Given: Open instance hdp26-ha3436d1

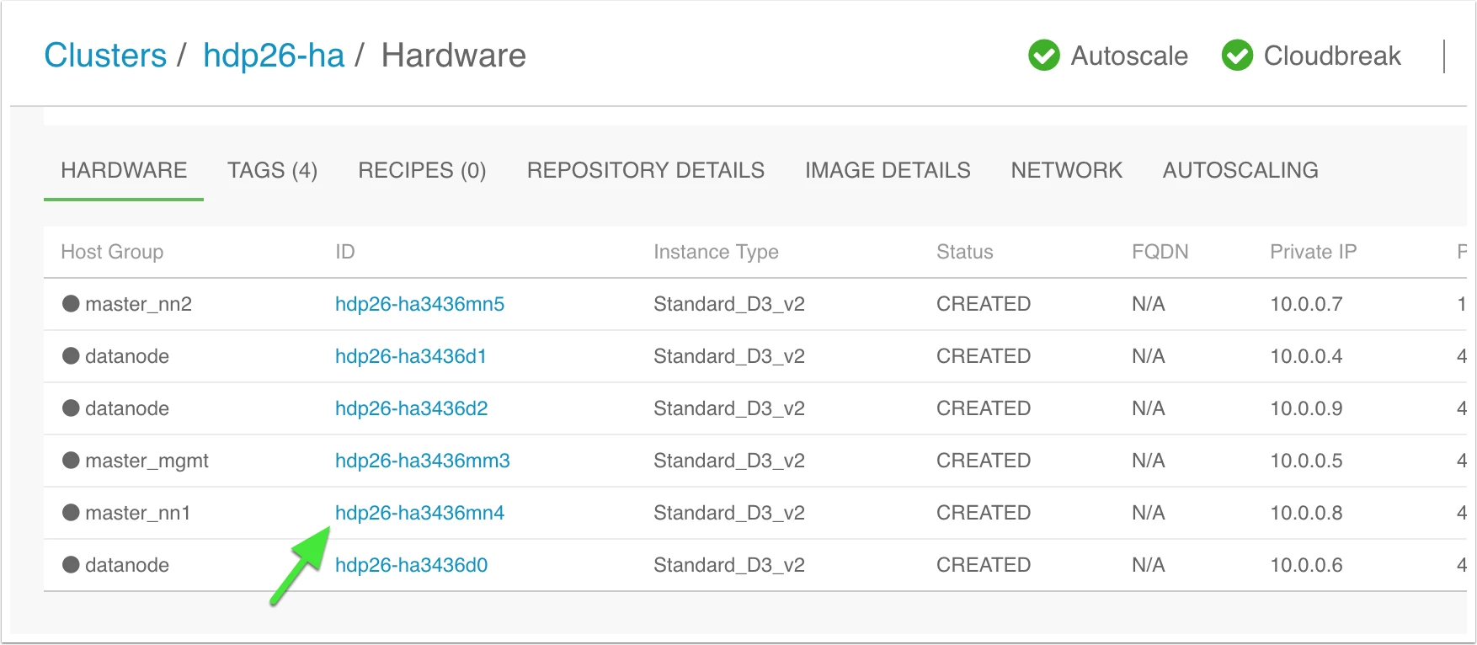Looking at the screenshot, I should (411, 356).
